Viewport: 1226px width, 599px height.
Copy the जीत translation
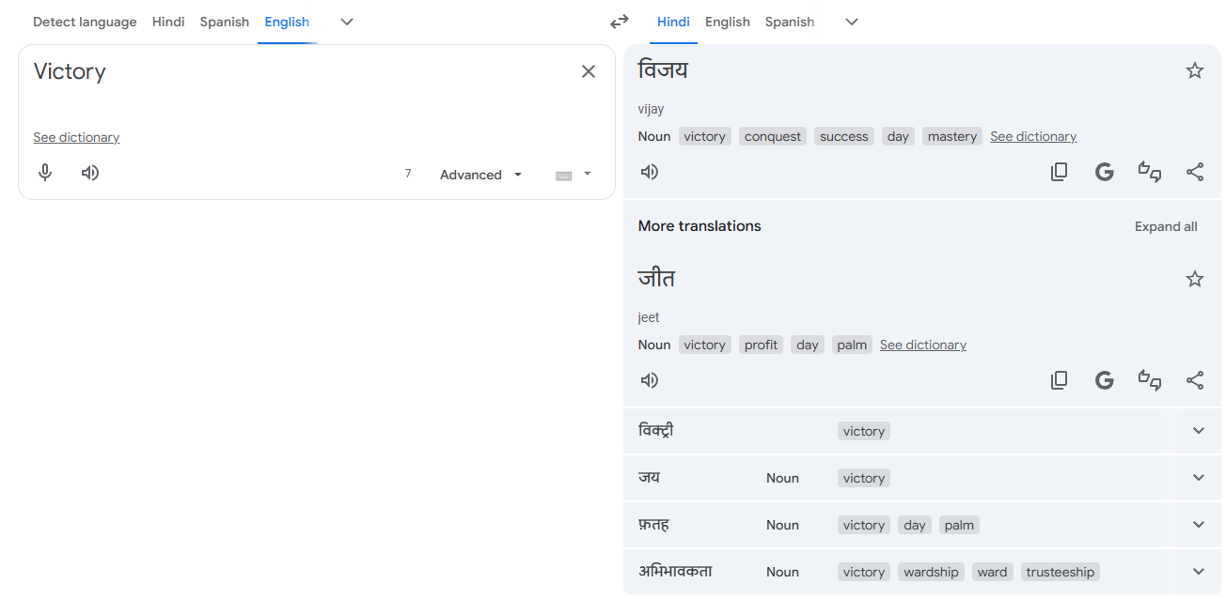[1060, 380]
